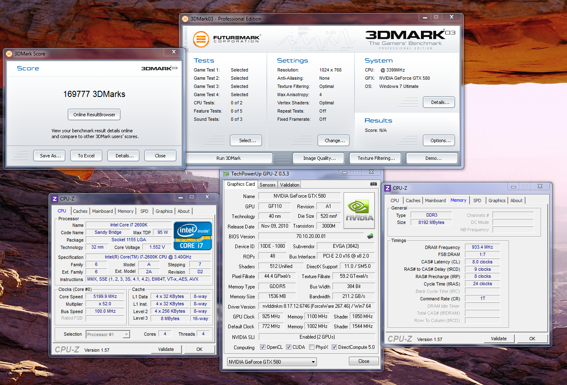The image size is (567, 385).
Task: Switch to the Sensors tab in GPU-Z
Action: [267, 185]
